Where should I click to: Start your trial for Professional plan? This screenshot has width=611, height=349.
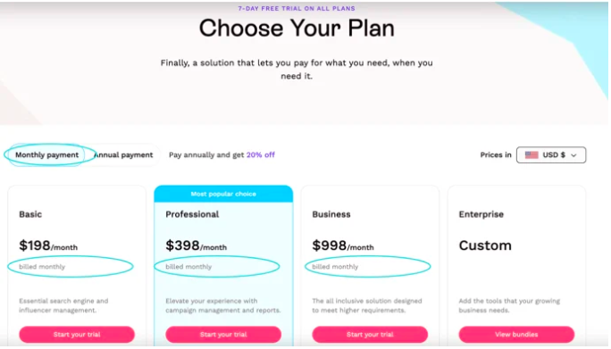click(x=223, y=335)
